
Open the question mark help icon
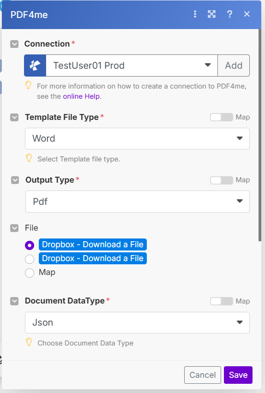[x=229, y=14]
